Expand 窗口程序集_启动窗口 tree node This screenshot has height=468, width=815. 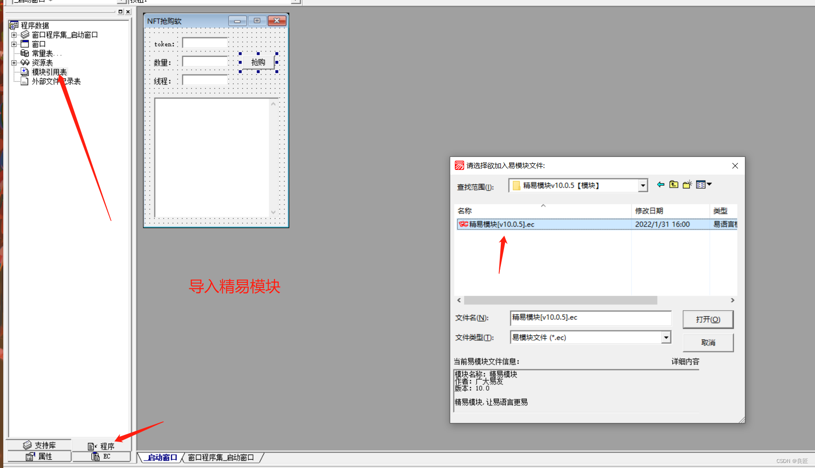14,35
